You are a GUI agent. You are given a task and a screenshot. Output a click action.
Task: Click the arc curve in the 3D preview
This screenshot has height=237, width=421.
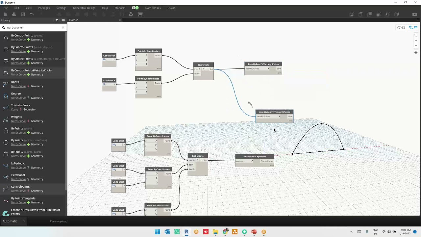322,124
